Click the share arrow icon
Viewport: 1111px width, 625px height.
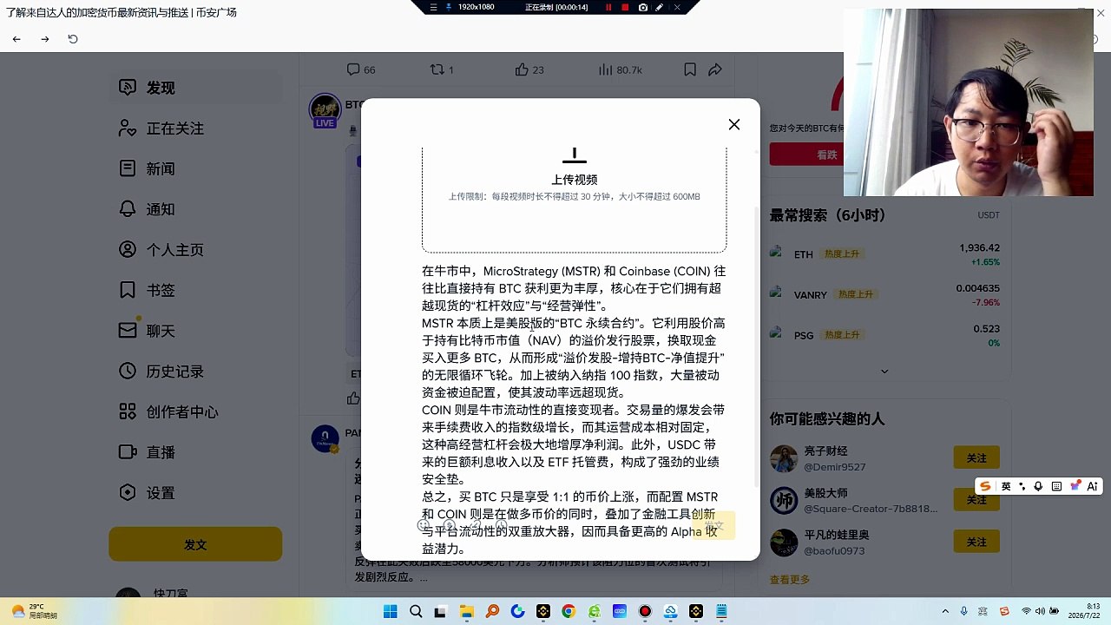point(715,69)
